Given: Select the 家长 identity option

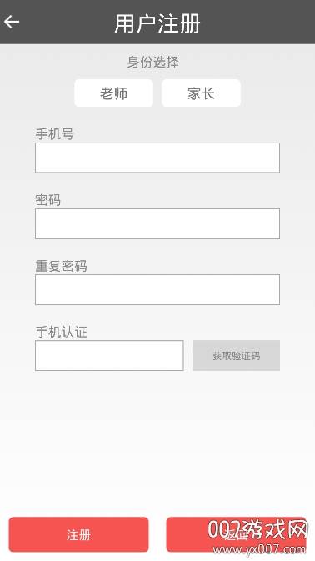Looking at the screenshot, I should 202,93.
